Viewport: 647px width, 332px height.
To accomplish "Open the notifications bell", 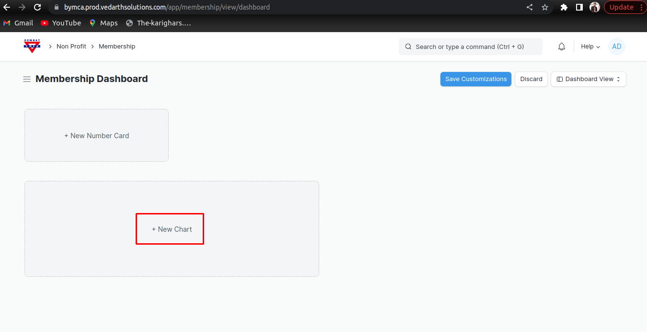I will [x=562, y=47].
